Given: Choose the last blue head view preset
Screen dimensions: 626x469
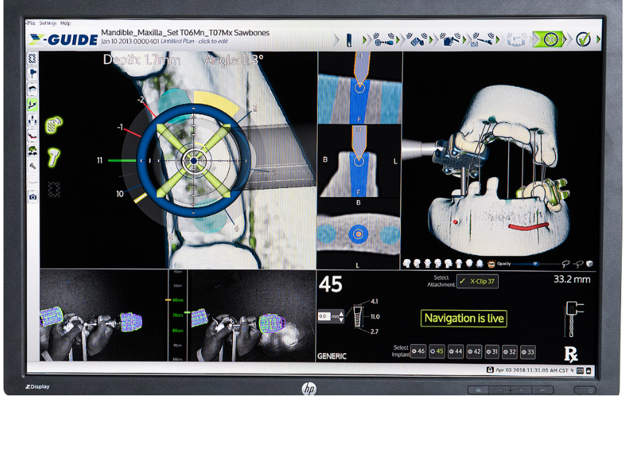Looking at the screenshot, I should pyautogui.click(x=479, y=263).
